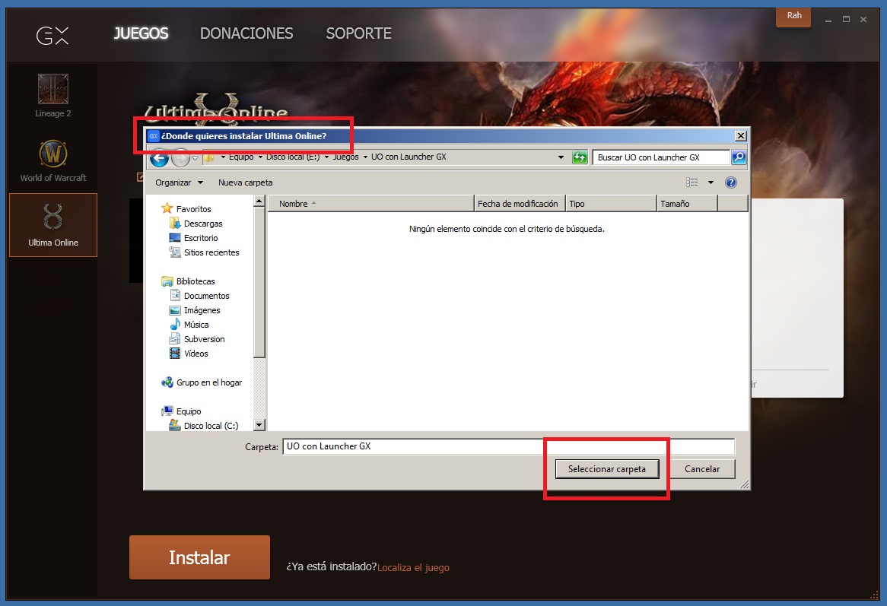Open Sitios recientes in the navigation pane
This screenshot has height=606, width=887.
pyautogui.click(x=211, y=252)
